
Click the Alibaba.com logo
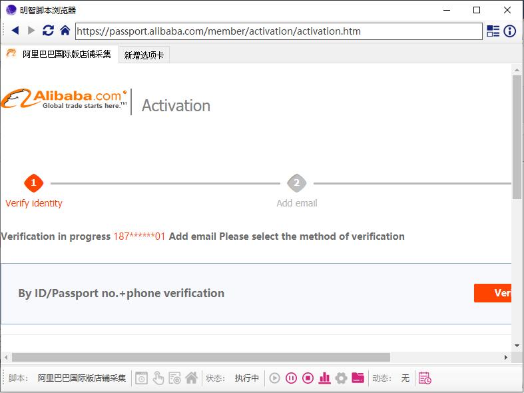(64, 99)
